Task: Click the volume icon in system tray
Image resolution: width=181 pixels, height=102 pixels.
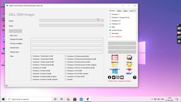Action: pyautogui.click(x=158, y=99)
